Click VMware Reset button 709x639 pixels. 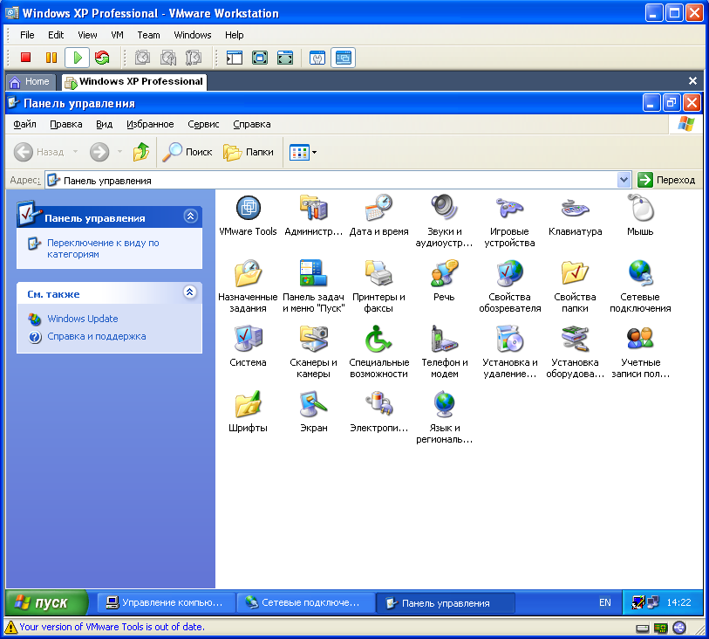tap(102, 58)
